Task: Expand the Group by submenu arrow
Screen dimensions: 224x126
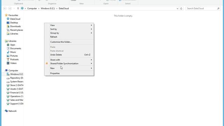Action: point(91,33)
